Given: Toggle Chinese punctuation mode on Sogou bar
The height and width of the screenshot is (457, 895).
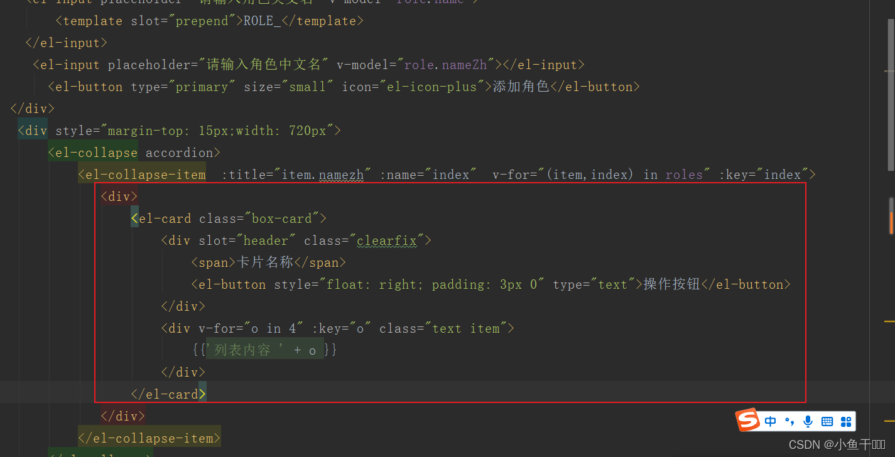Looking at the screenshot, I should coord(789,421).
